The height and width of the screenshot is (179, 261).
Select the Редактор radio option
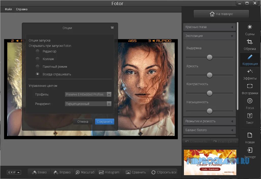37,51
